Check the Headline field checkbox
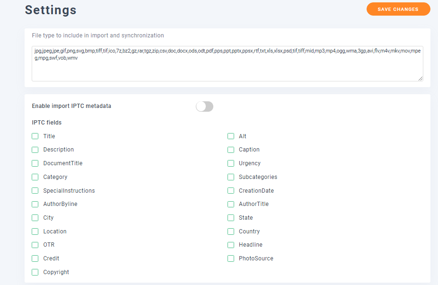Viewport: 438px width, 285px height. pyautogui.click(x=231, y=245)
